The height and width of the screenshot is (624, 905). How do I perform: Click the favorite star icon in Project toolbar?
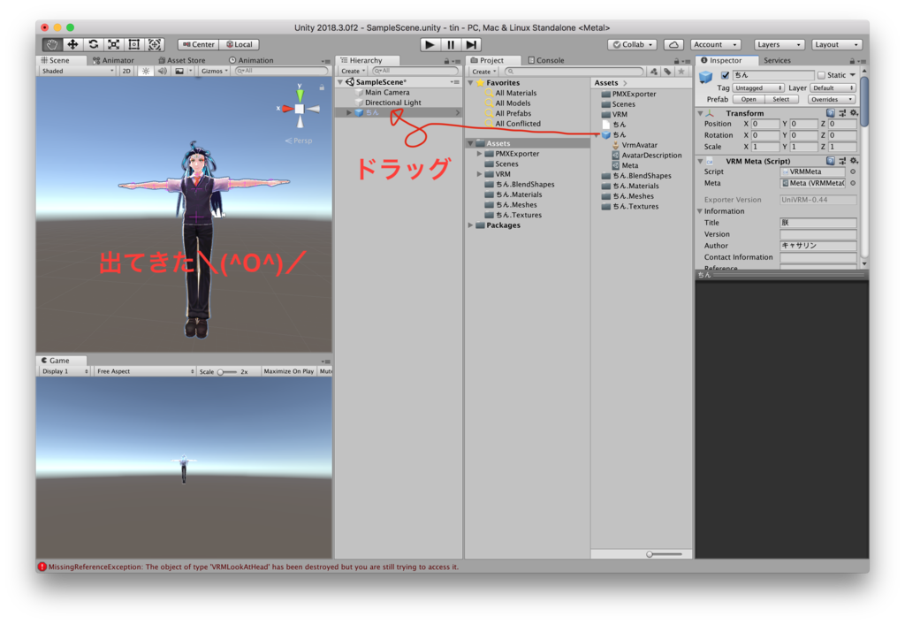click(x=681, y=72)
